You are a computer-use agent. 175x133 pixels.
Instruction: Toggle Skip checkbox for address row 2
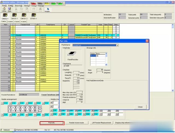pyautogui.click(x=116, y=29)
